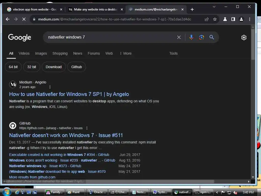Viewport: 261px width, 196px height.
Task: Apply the Download suggestion chip
Action: click(x=54, y=67)
